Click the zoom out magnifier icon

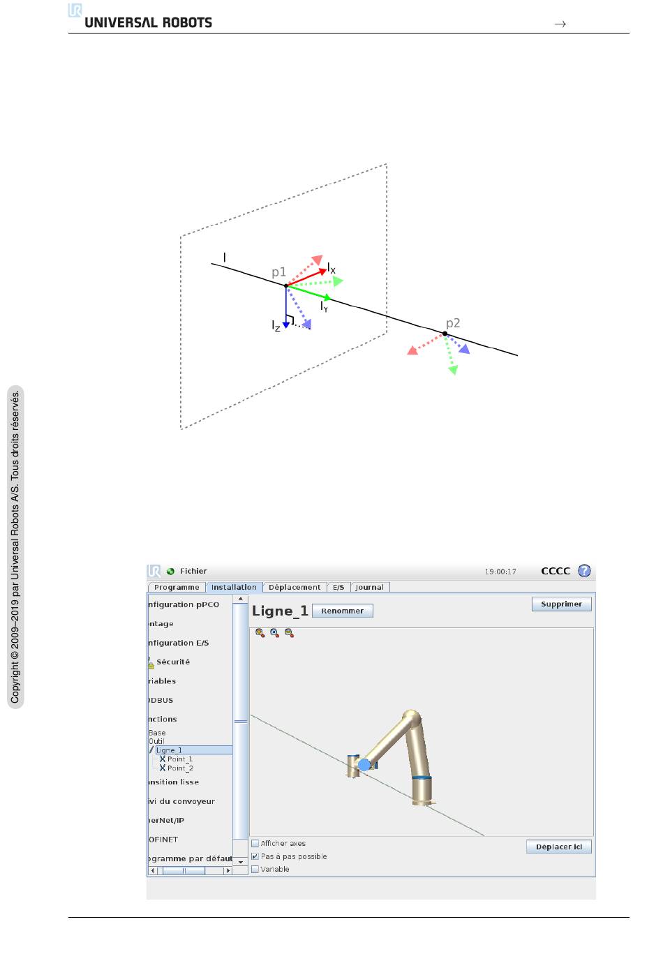(289, 633)
